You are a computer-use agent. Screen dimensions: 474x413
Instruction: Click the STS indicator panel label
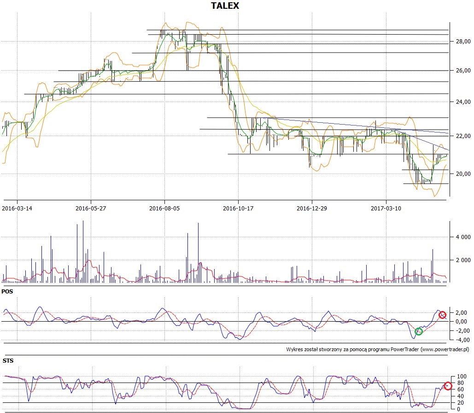[8, 360]
